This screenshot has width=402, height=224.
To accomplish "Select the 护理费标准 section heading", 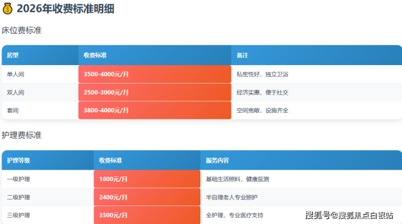I will pos(22,135).
